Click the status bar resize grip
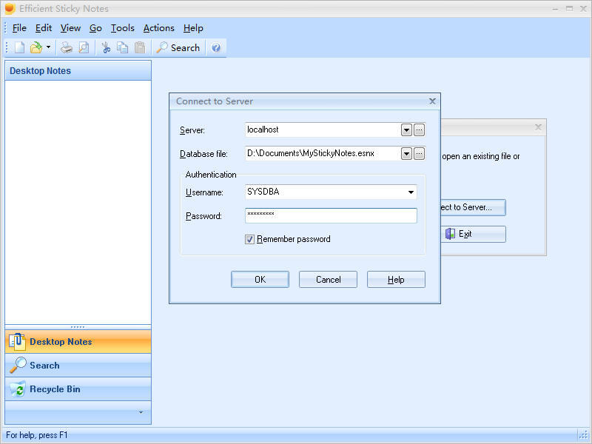Image resolution: width=592 pixels, height=444 pixels. [x=583, y=435]
